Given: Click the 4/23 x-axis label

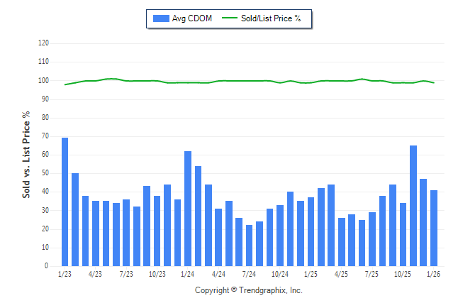Looking at the screenshot, I should (96, 274).
